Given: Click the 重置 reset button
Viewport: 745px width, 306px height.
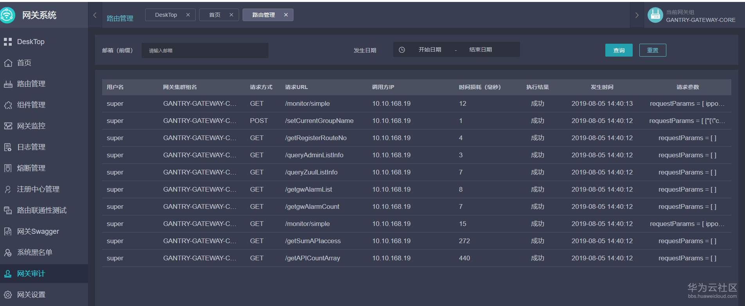Looking at the screenshot, I should pyautogui.click(x=653, y=50).
